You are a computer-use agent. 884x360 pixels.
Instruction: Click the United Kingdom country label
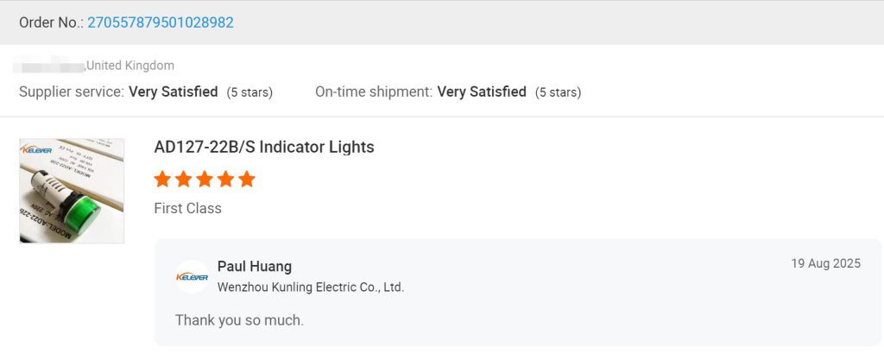(130, 66)
